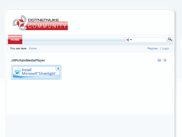Screen dimensions: 182x137
Task: Open the Register link
Action: click(x=153, y=48)
